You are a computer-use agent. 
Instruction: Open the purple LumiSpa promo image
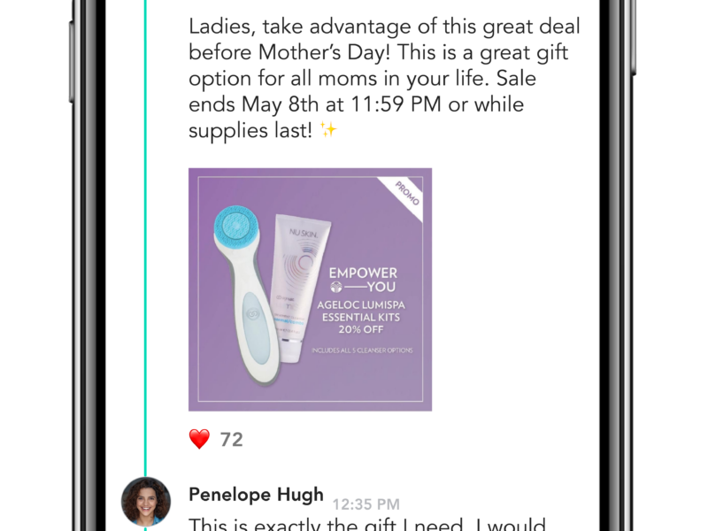311,289
